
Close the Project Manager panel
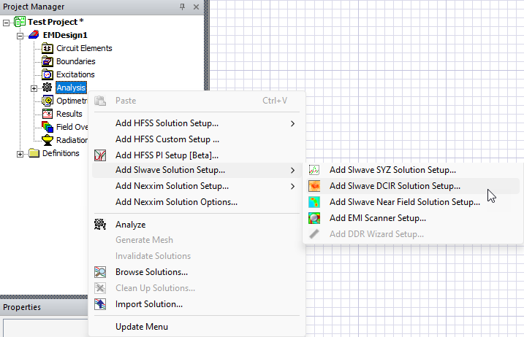pyautogui.click(x=196, y=7)
